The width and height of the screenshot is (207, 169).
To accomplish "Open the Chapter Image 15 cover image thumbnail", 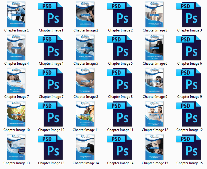I will tap(155, 147).
